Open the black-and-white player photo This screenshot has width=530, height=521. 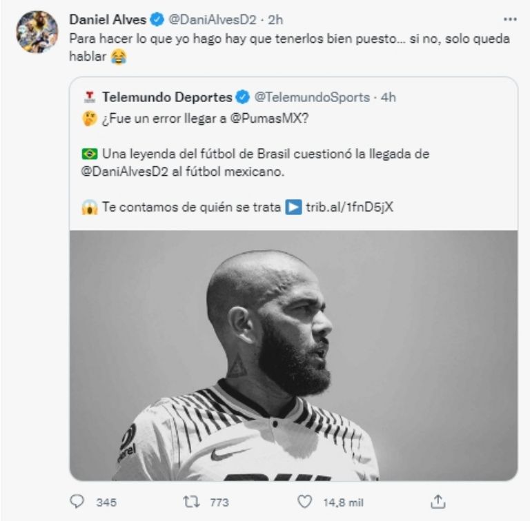[293, 355]
